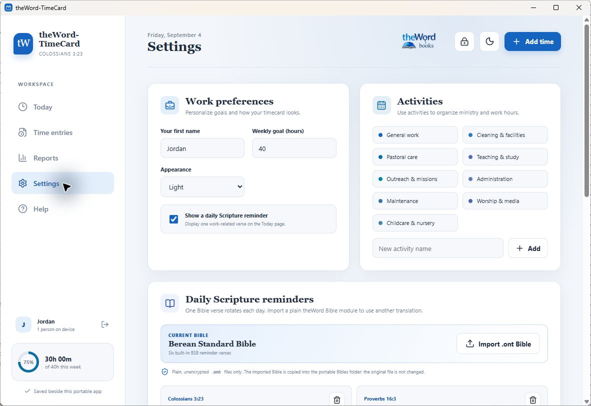Click the tW app logo icon

point(23,43)
